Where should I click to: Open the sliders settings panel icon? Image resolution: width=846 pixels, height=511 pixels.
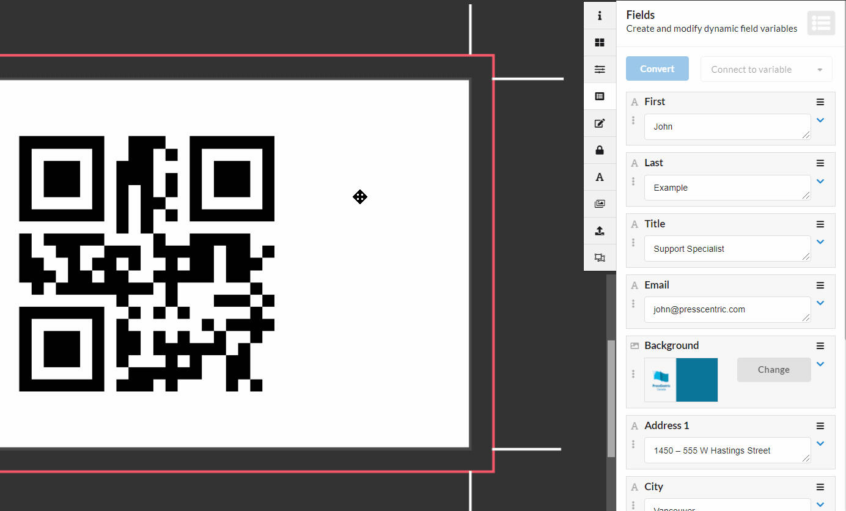(x=600, y=69)
